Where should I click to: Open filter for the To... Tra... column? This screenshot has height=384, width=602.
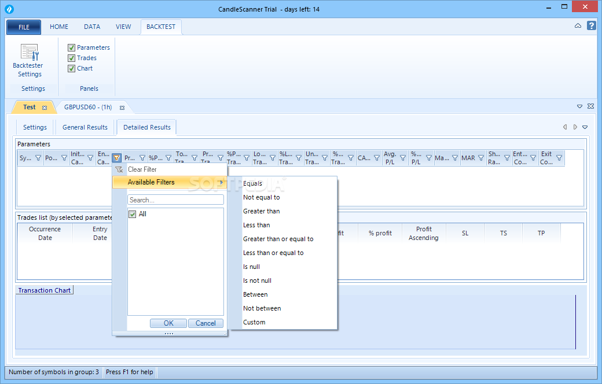click(194, 158)
